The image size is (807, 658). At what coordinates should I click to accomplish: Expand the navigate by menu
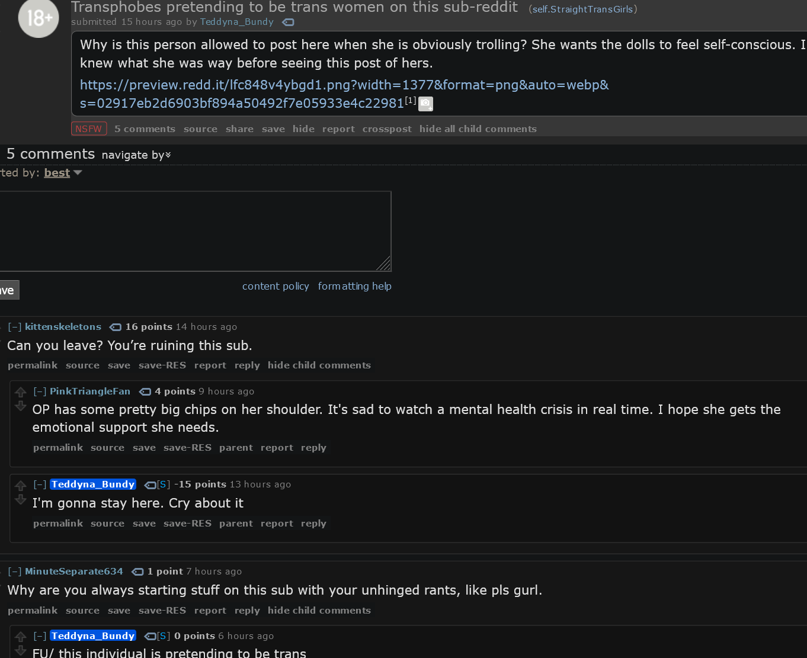[x=136, y=155]
